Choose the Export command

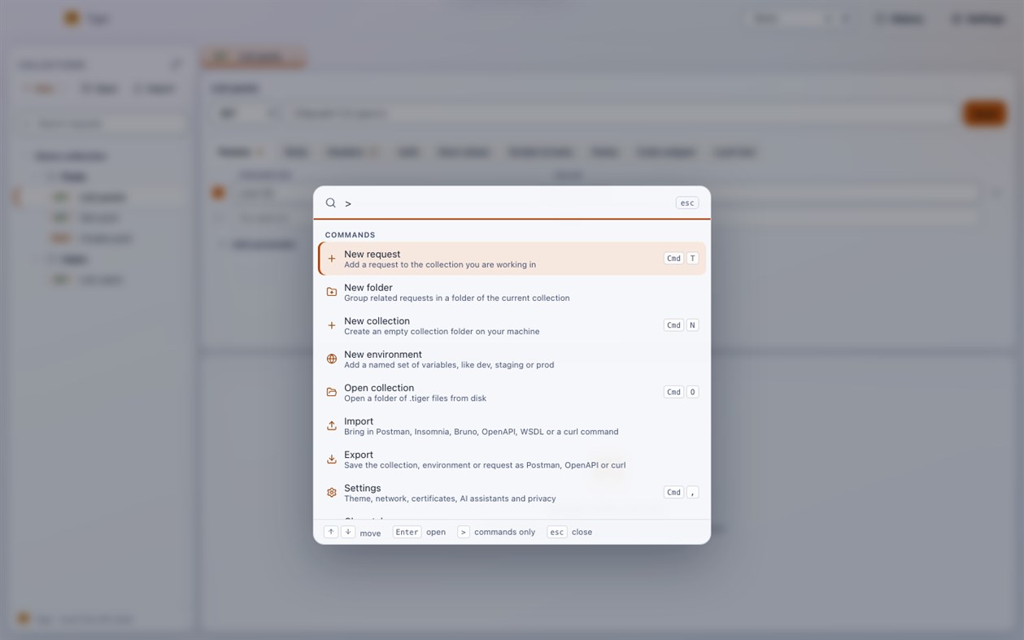[x=512, y=459]
